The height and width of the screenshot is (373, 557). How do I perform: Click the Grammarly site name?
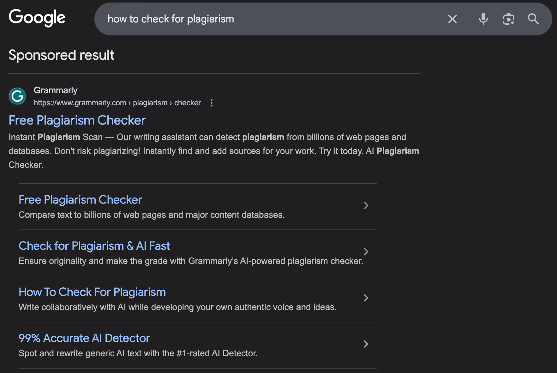56,90
